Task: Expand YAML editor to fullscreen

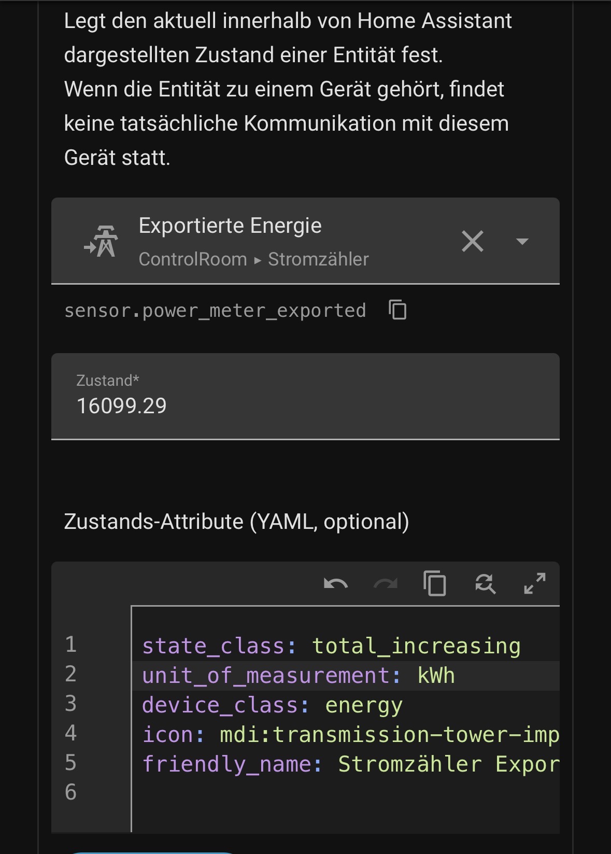Action: tap(535, 584)
